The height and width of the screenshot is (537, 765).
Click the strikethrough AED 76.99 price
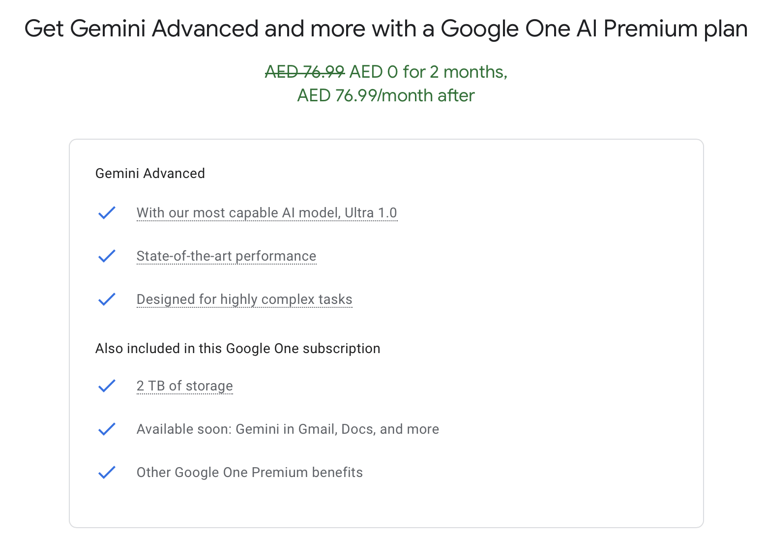tap(305, 72)
